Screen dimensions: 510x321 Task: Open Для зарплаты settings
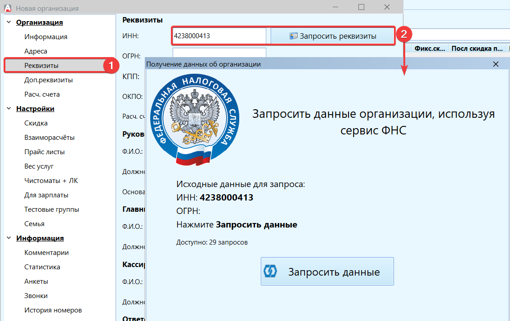46,195
